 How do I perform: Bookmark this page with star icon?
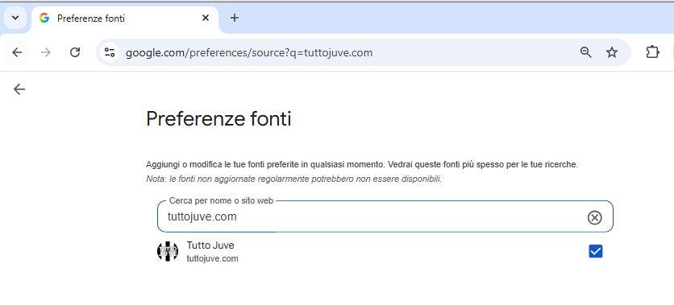[x=612, y=52]
